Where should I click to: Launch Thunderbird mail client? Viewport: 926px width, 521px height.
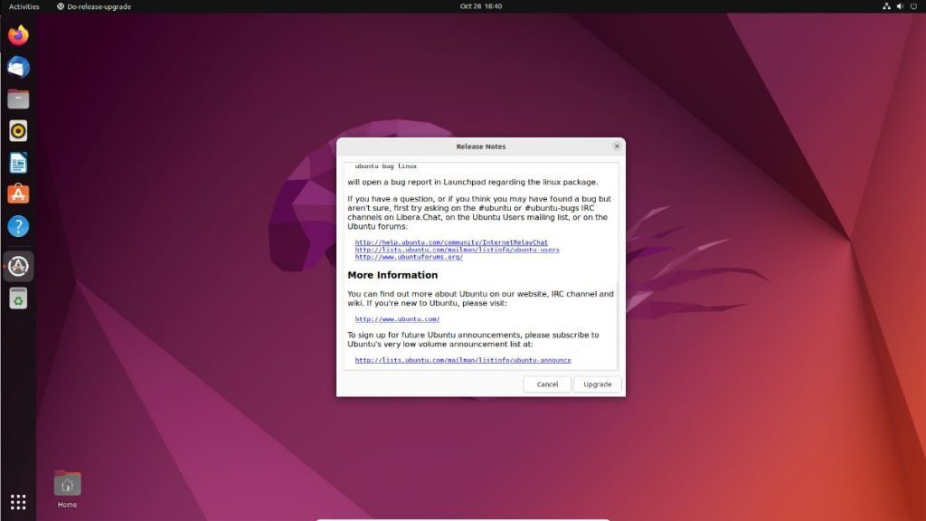[x=18, y=66]
